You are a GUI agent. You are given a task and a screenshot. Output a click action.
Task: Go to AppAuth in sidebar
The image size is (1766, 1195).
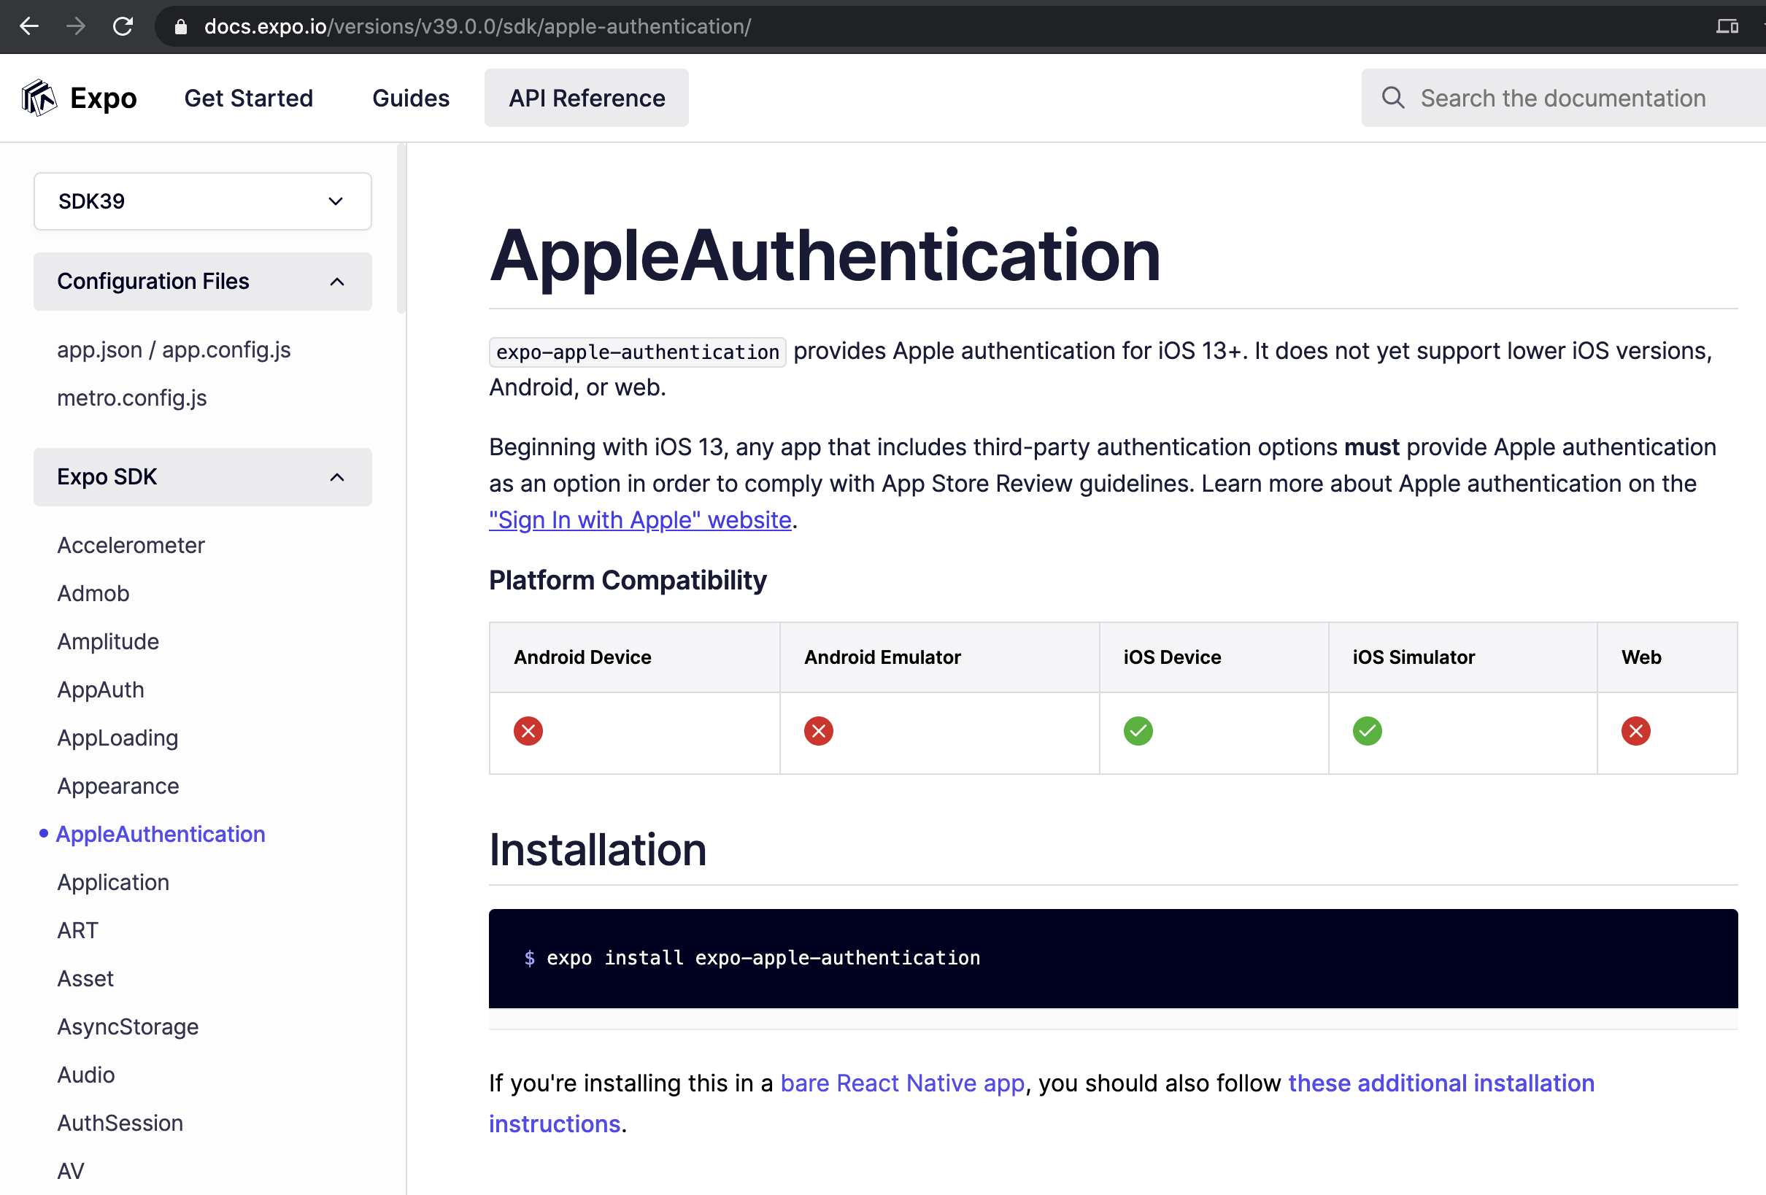pos(101,689)
